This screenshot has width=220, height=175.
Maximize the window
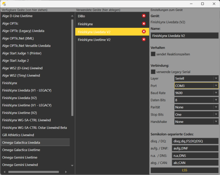pyautogui.click(x=202, y=4)
